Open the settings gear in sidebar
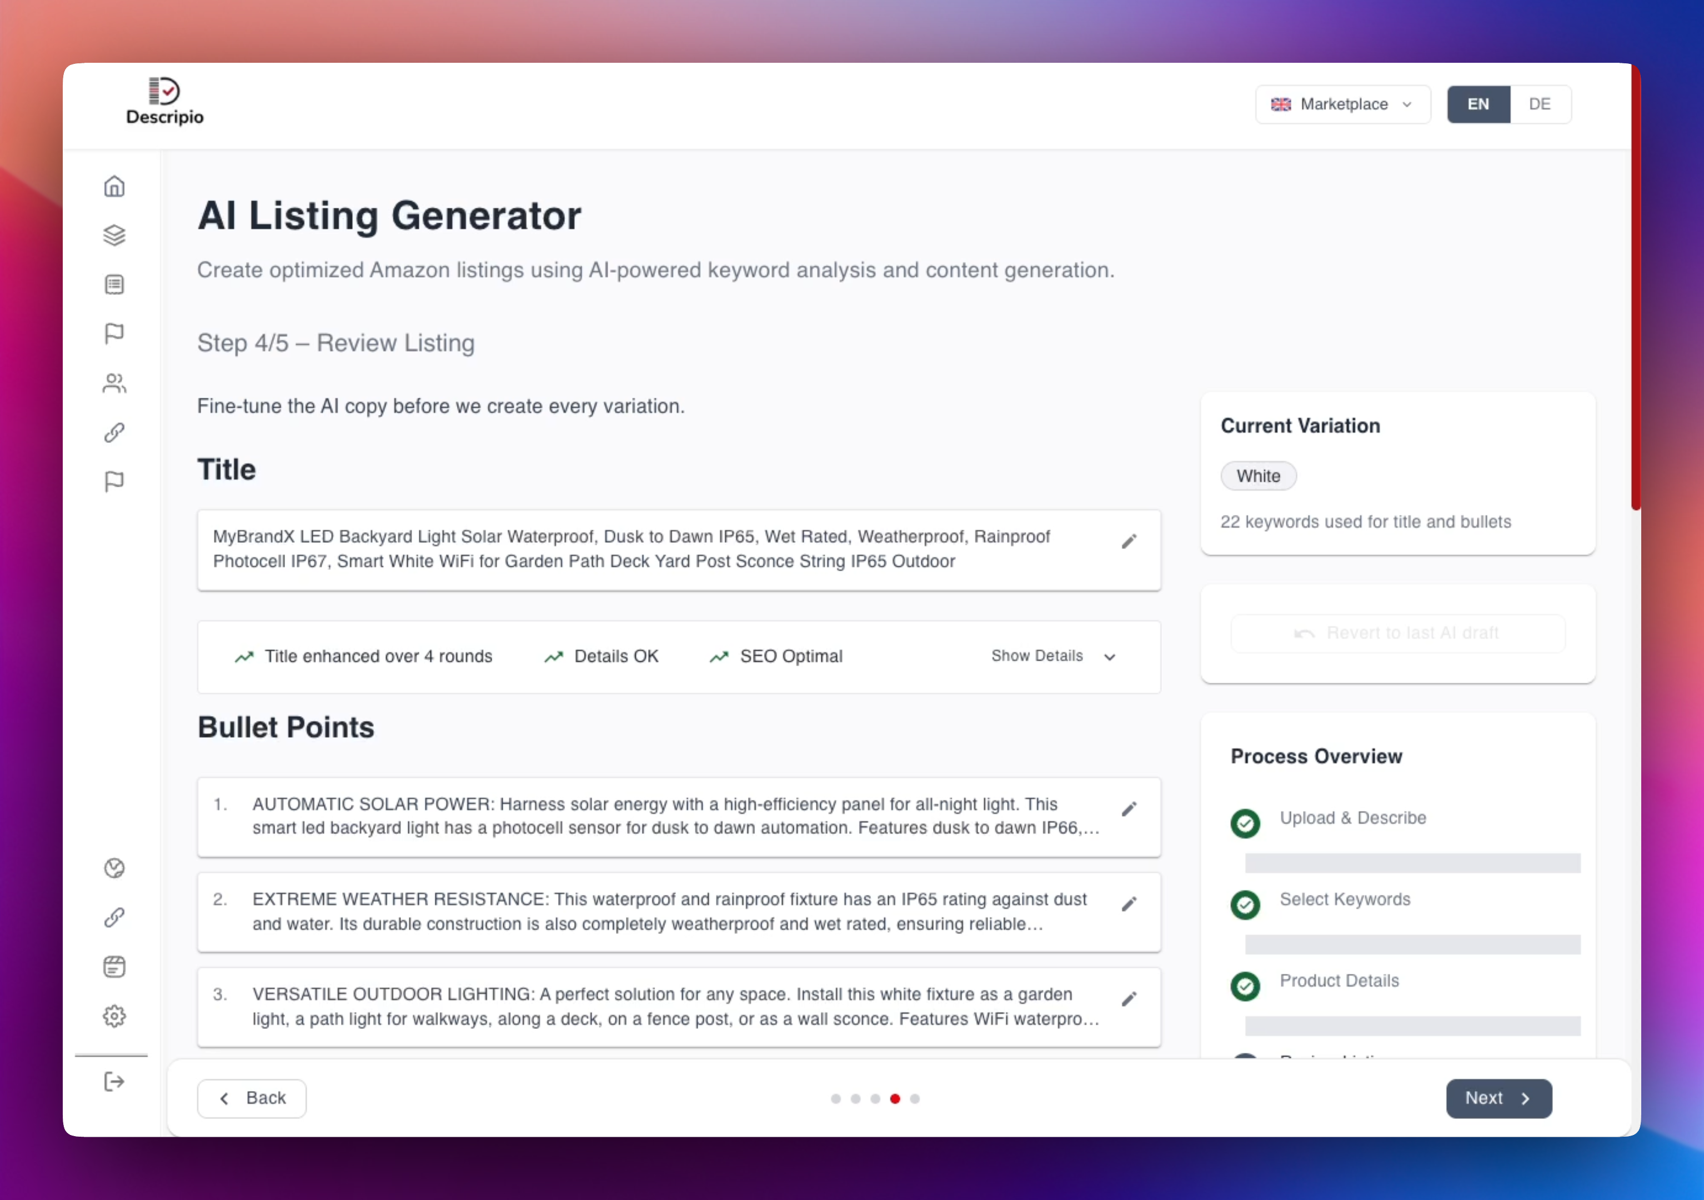 [x=114, y=1016]
